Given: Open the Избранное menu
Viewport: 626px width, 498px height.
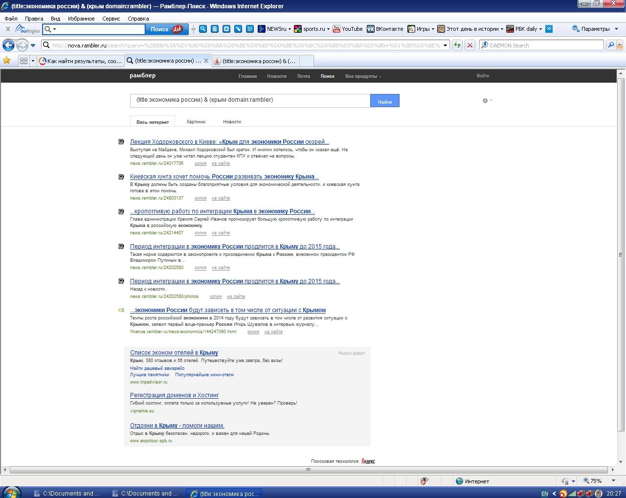Looking at the screenshot, I should point(81,19).
